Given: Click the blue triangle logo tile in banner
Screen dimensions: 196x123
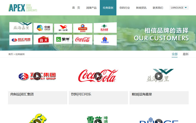Looking at the screenshot, I should [105, 40].
